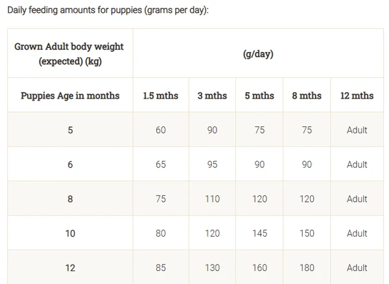
Task: Click the '8 mths' column header
Action: click(x=307, y=95)
